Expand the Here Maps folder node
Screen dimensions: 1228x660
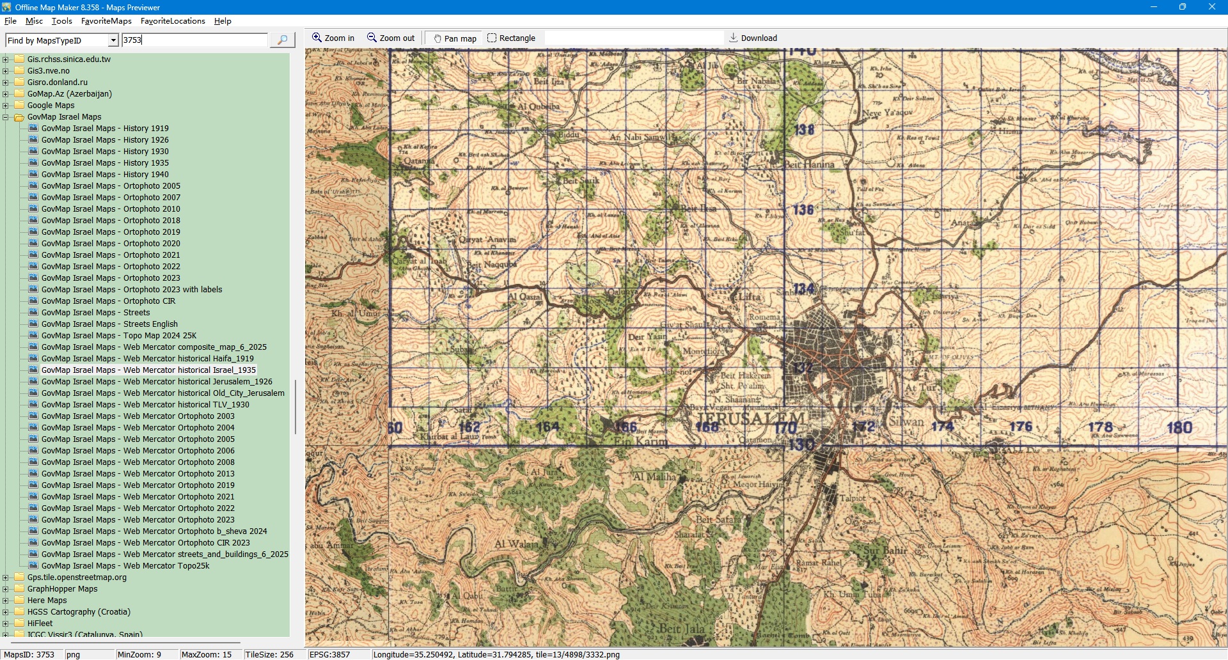(x=6, y=601)
